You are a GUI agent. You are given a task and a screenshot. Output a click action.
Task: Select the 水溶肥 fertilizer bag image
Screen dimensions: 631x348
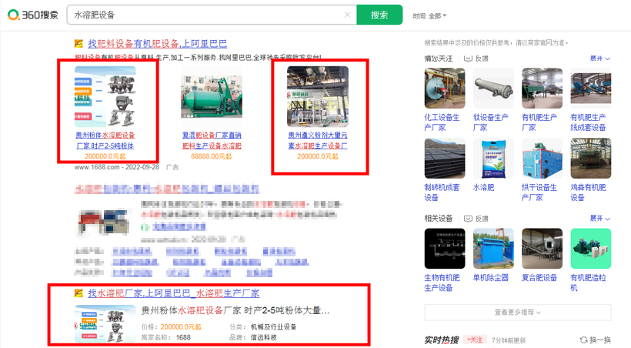pos(493,159)
